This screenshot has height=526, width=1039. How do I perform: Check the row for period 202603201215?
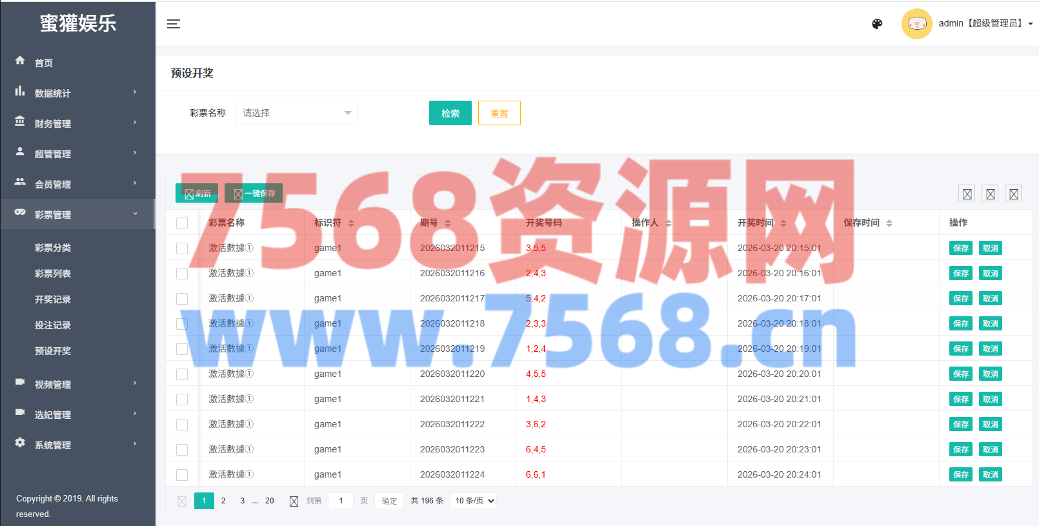pyautogui.click(x=182, y=248)
